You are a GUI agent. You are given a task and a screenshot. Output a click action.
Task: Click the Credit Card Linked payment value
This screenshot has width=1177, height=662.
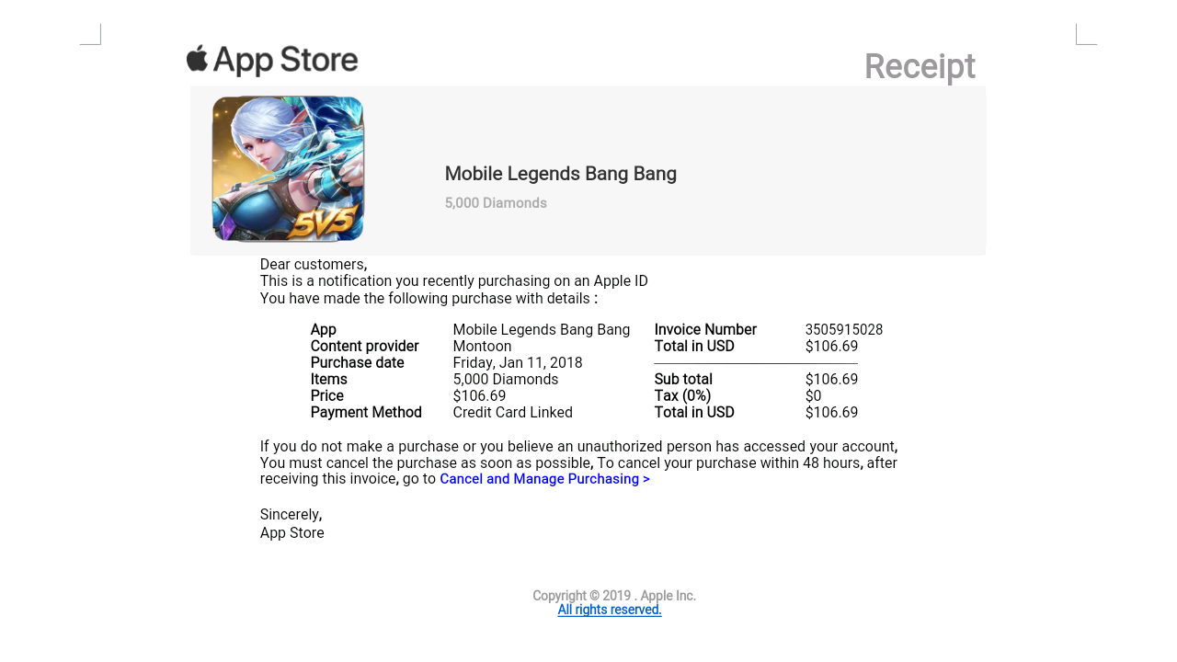[x=513, y=413]
